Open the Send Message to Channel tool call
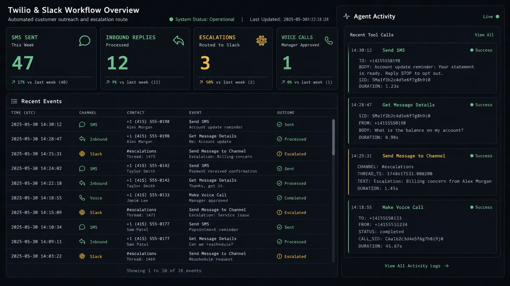 pyautogui.click(x=422, y=172)
